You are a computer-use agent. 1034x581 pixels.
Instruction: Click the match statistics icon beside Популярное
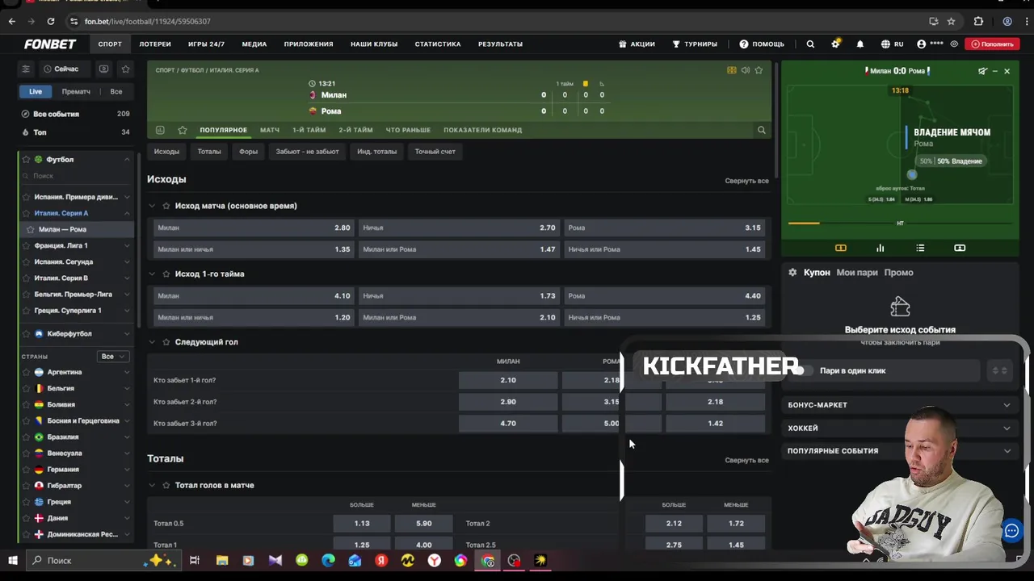pos(160,130)
